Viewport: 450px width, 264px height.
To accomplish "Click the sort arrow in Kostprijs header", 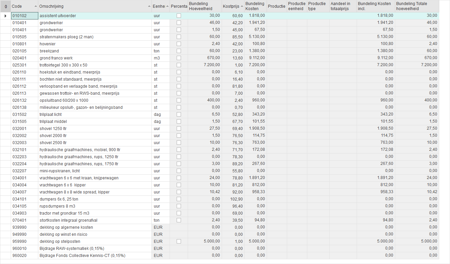I will pos(242,7).
